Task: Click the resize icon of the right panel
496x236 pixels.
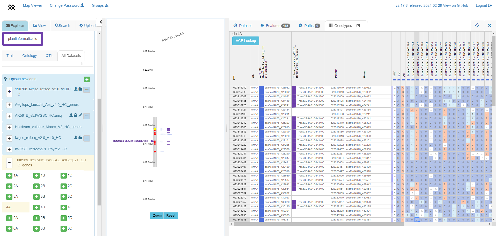Action: coord(477,25)
